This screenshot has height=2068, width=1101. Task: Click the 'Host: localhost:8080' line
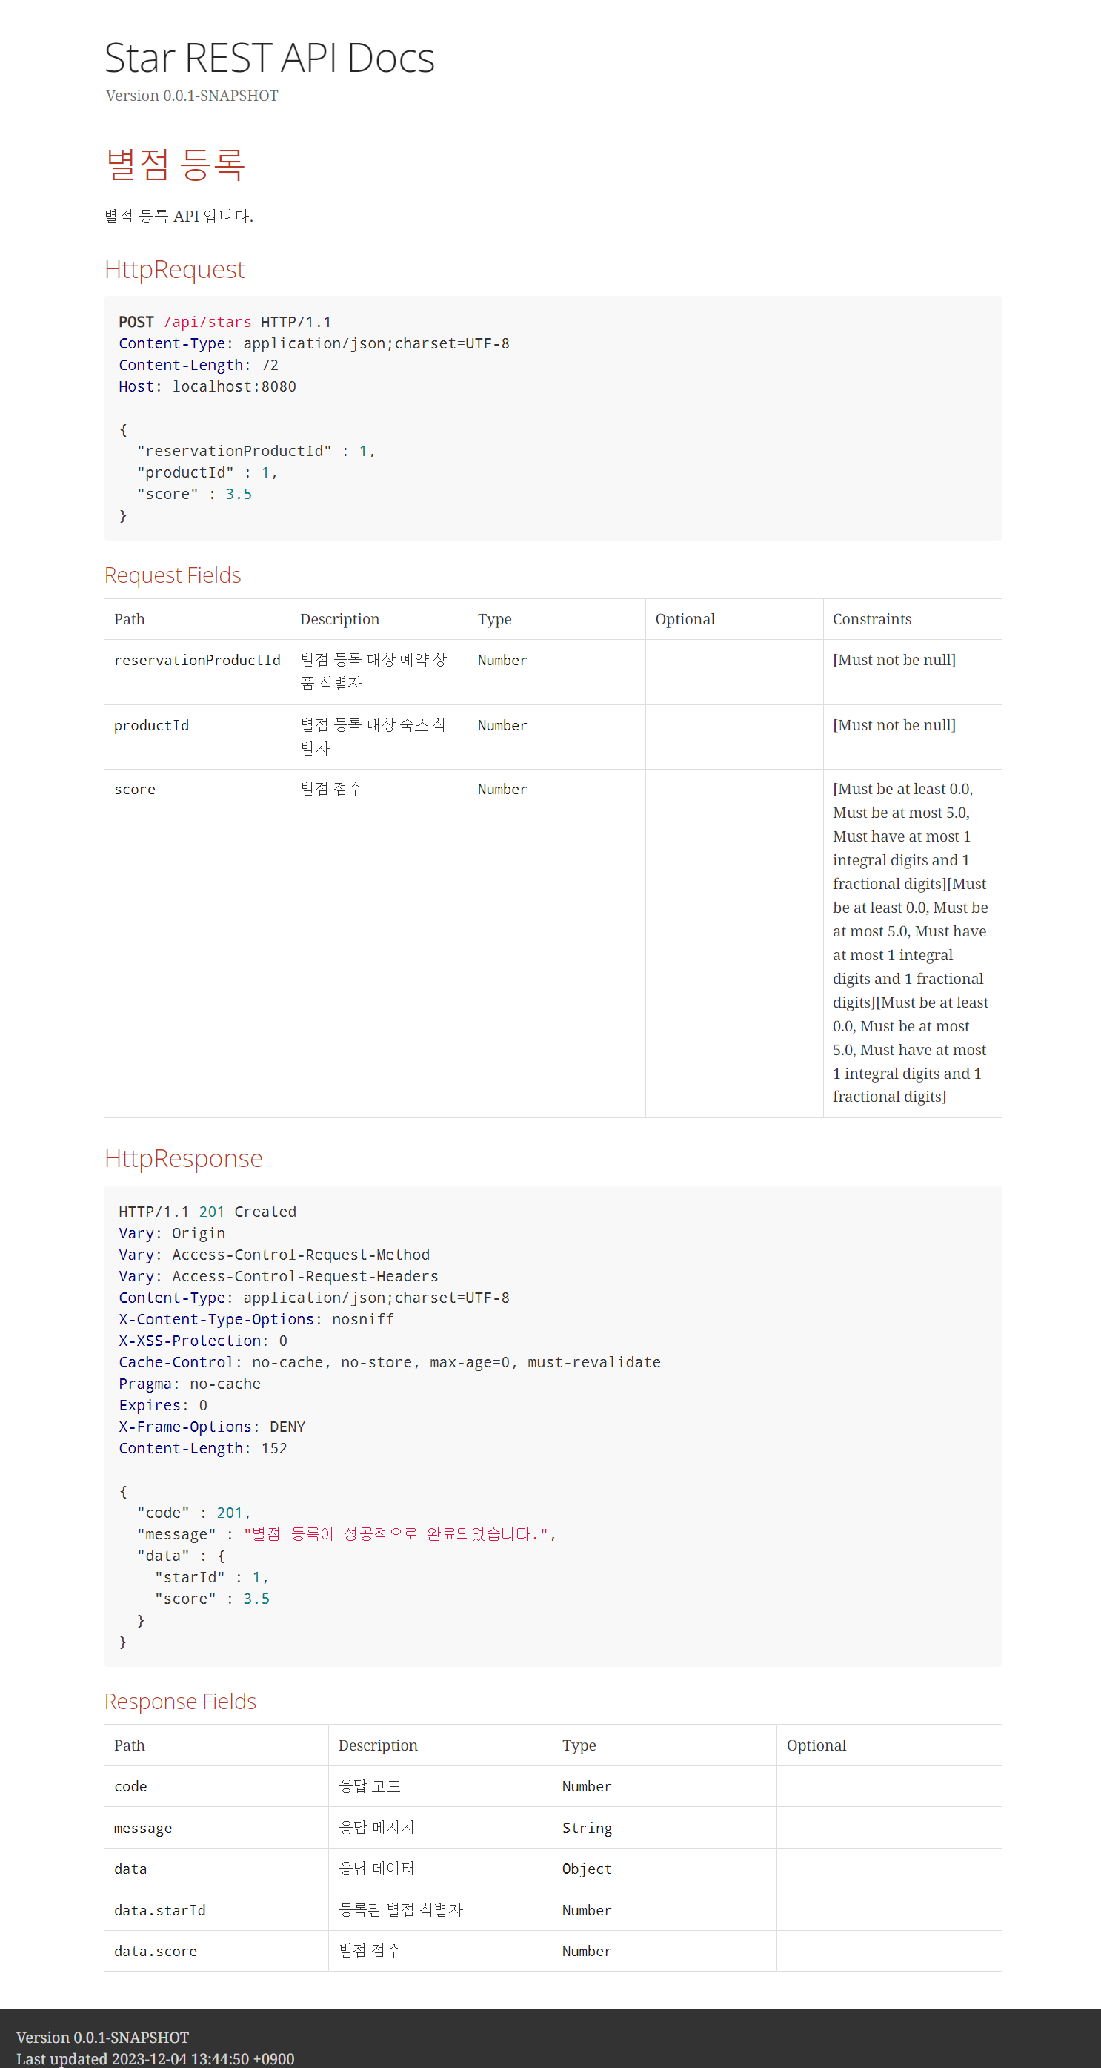(207, 386)
